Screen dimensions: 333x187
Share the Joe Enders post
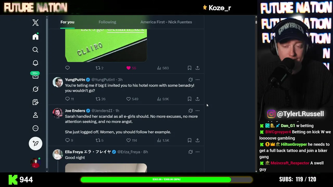[197, 140]
